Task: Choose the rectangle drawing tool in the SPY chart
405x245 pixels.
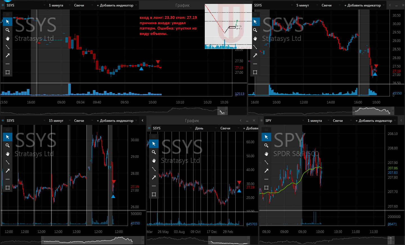Action: [x=266, y=188]
